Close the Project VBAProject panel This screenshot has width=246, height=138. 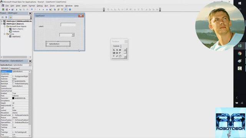click(x=30, y=13)
